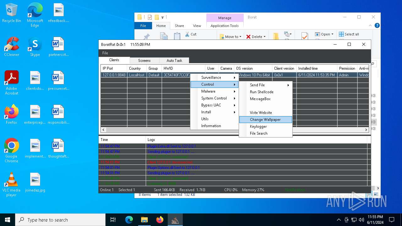
Task: Select the thoughtaft Word document on the desktop
Action: pyautogui.click(x=58, y=149)
